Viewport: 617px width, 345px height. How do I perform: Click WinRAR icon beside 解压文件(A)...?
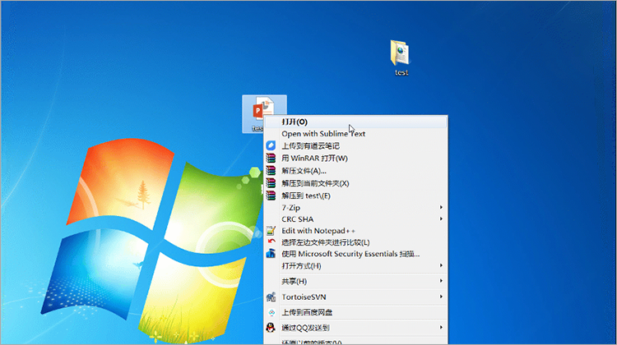[x=271, y=171]
